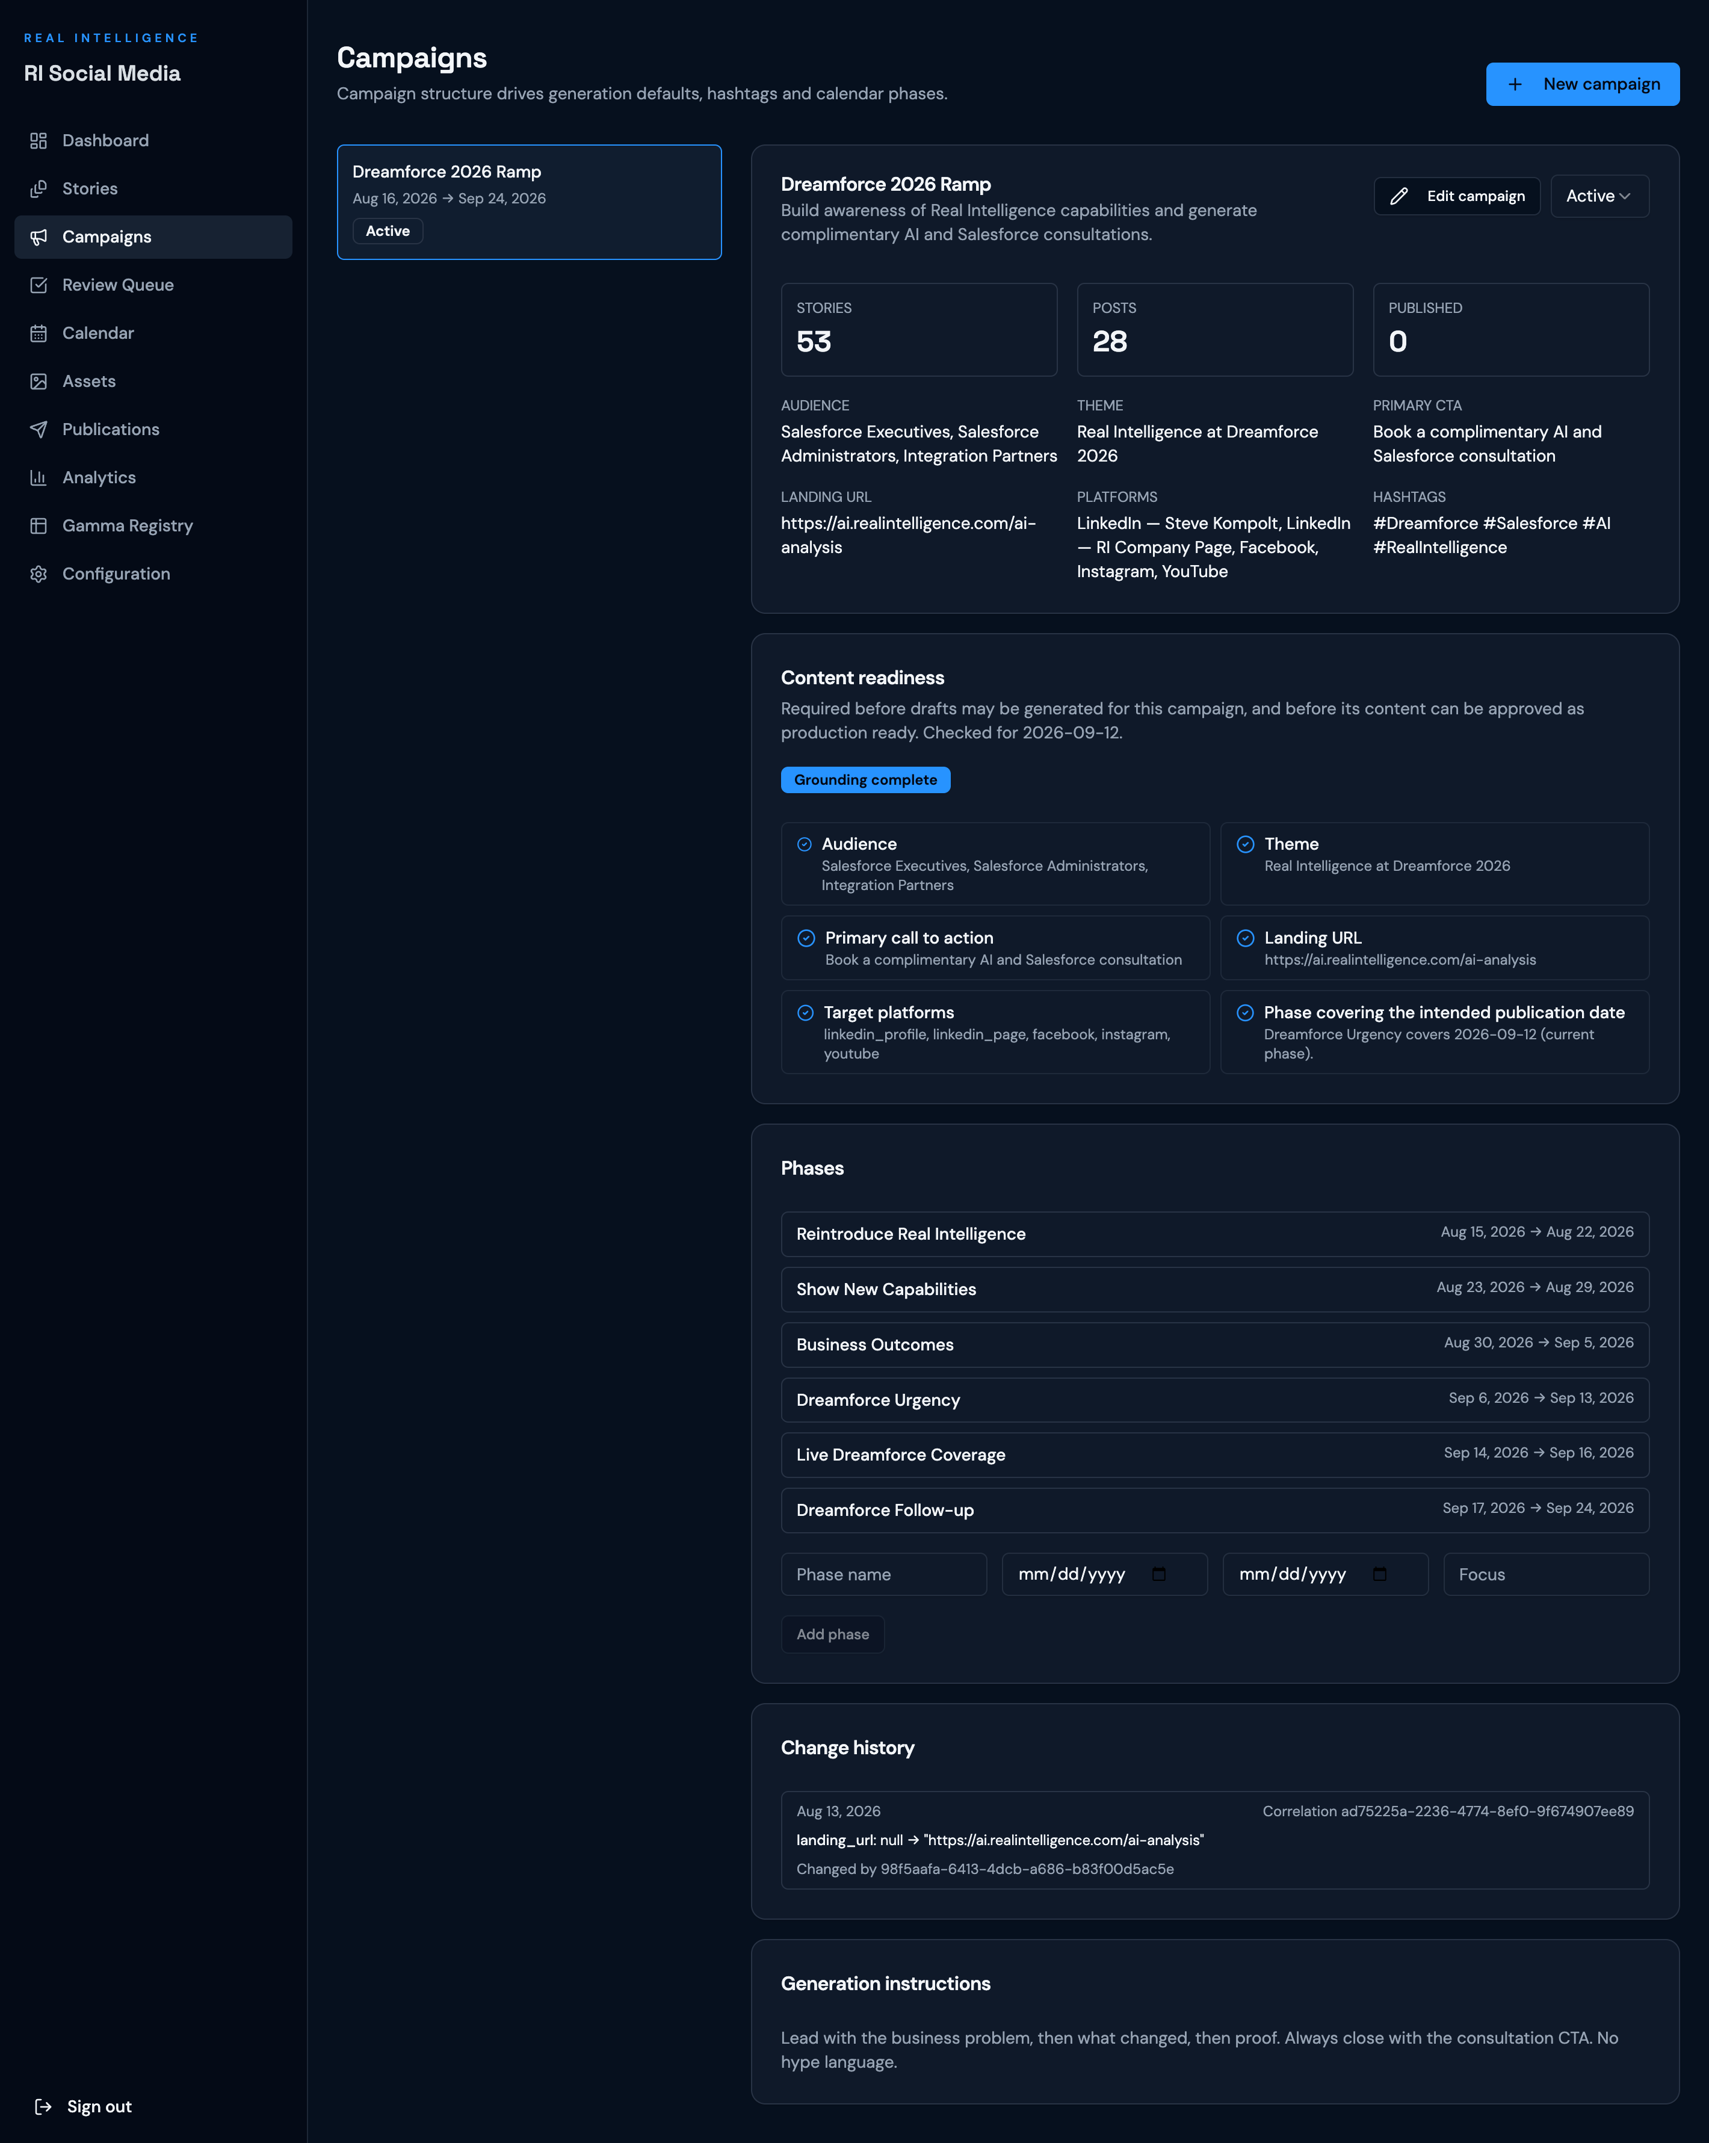1709x2143 pixels.
Task: Click Edit campaign button
Action: coord(1456,196)
